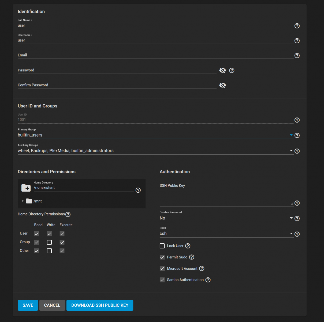Check the Lock User box
Screen dimensions: 324x322
point(162,246)
